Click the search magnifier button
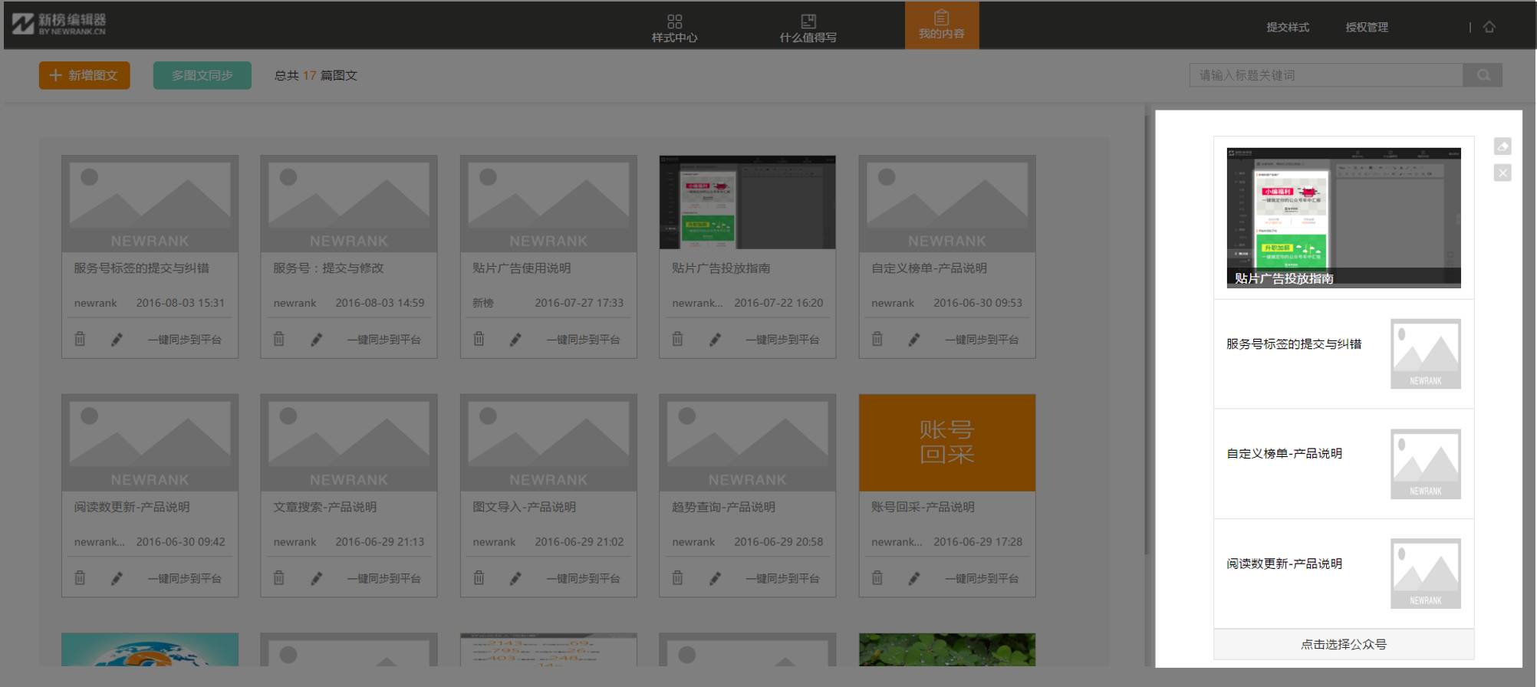Viewport: 1537px width, 687px height. (x=1483, y=75)
